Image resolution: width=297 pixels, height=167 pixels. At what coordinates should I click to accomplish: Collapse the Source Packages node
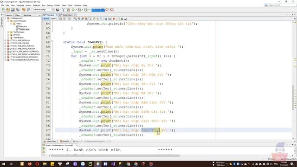(x=8, y=21)
